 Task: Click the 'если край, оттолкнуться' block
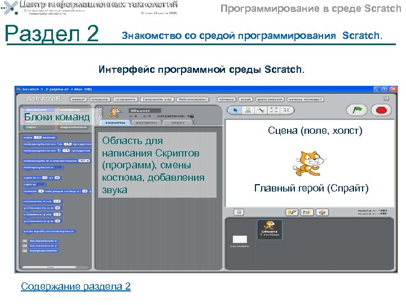tap(49, 232)
